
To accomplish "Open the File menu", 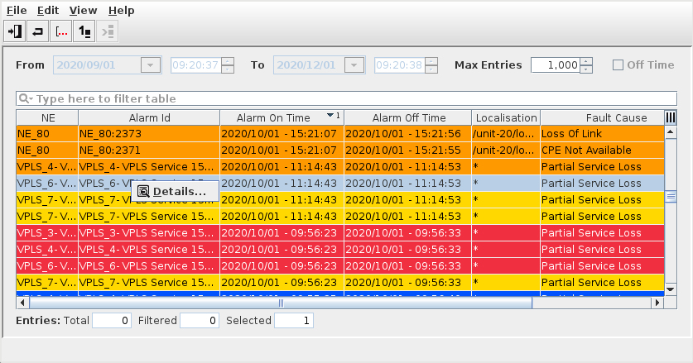I will click(x=17, y=11).
